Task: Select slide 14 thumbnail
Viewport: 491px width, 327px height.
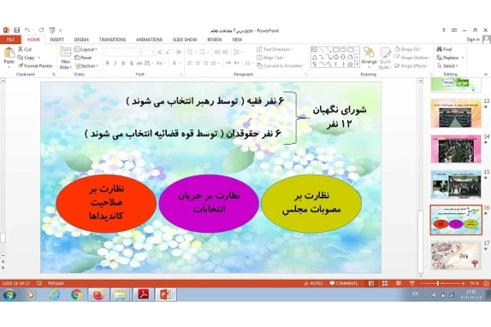Action: click(x=456, y=149)
